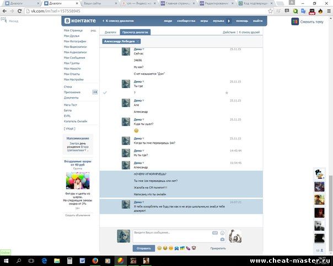The height and width of the screenshot is (266, 333).
Task: Switch to Главная страница browser tab
Action: [178, 3]
